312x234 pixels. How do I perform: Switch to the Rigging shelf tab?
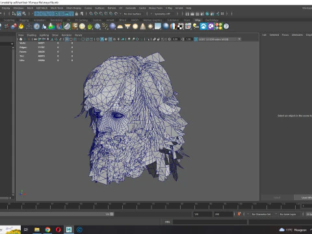coord(24,20)
